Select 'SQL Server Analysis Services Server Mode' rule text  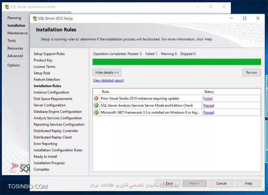[147, 106]
